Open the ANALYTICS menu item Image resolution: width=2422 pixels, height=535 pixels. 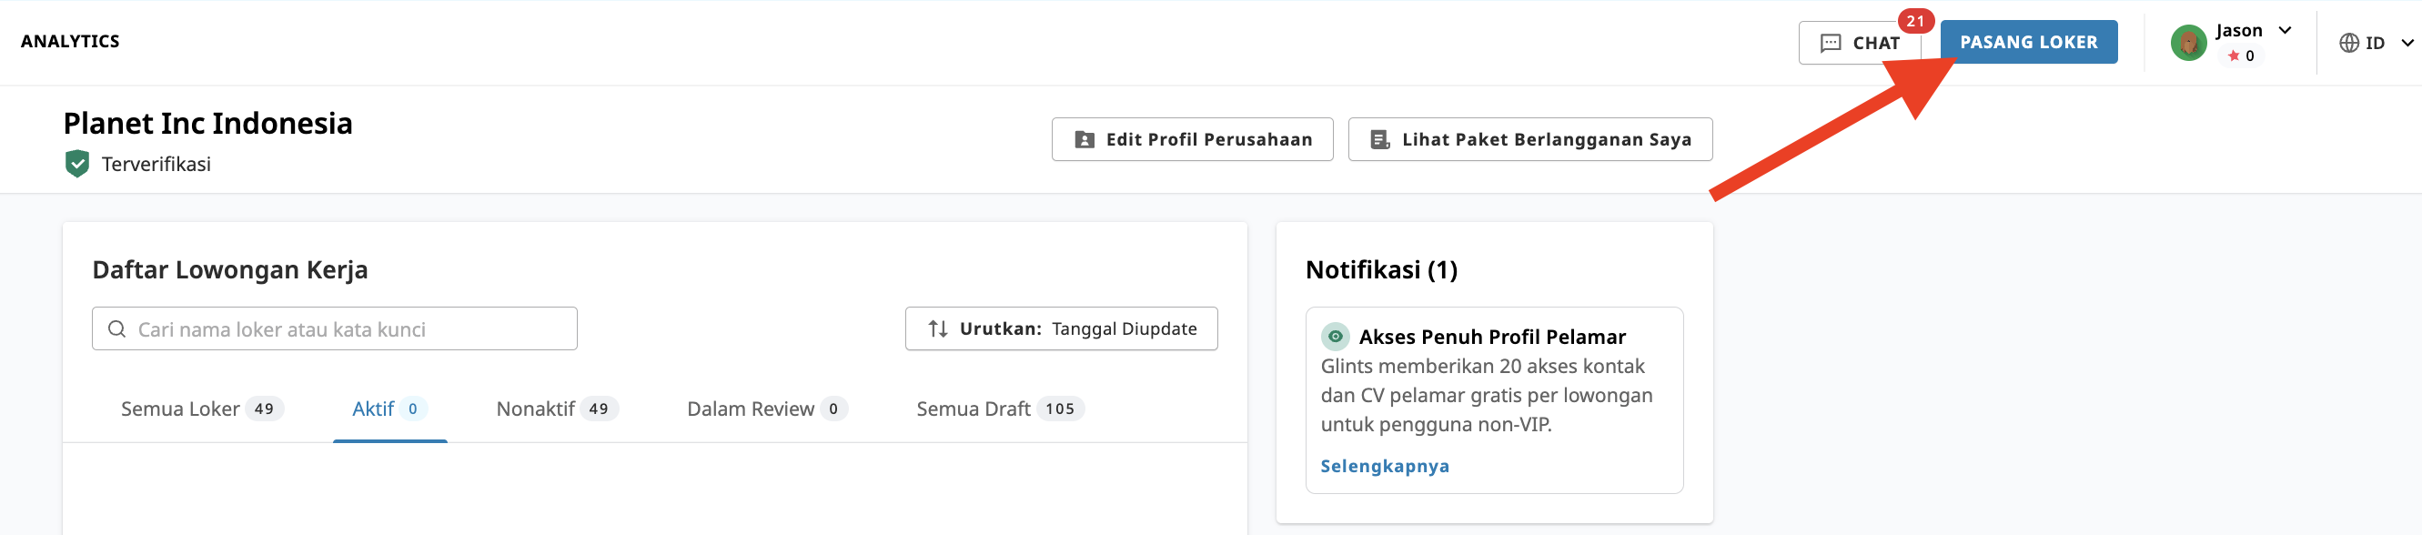pyautogui.click(x=71, y=41)
